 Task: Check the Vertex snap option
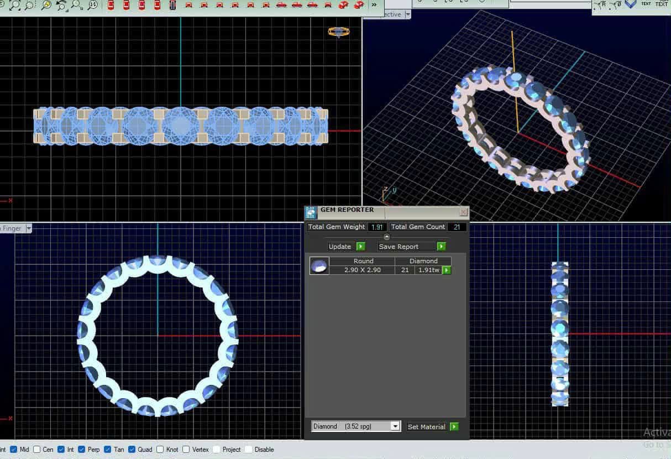(x=186, y=450)
